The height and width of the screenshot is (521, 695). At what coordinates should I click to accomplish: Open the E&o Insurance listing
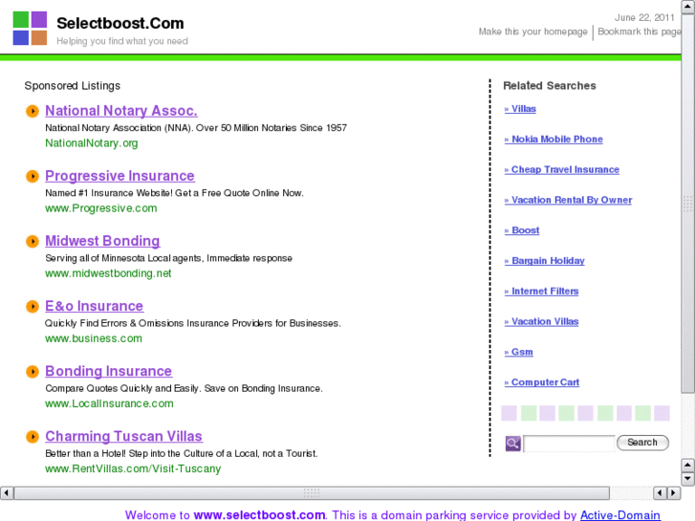pyautogui.click(x=94, y=307)
